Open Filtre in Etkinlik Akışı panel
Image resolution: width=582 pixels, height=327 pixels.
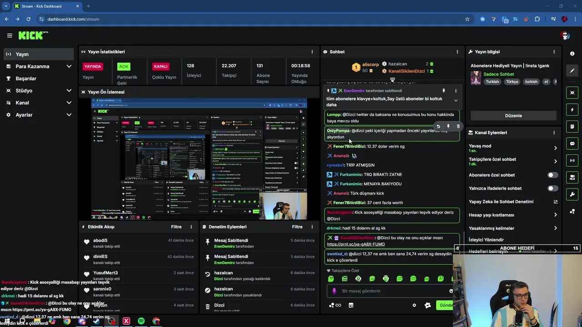tap(176, 227)
